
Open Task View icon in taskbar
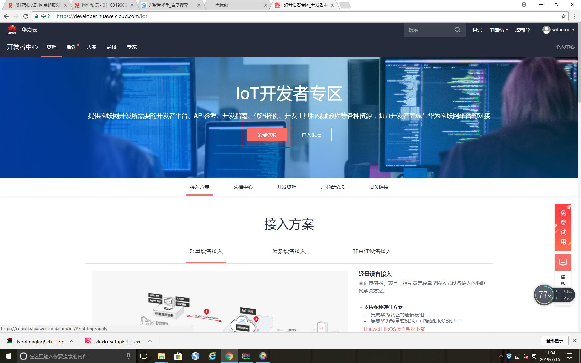[144, 356]
